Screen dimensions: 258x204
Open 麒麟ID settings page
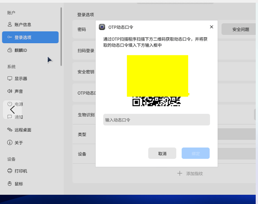coord(30,50)
